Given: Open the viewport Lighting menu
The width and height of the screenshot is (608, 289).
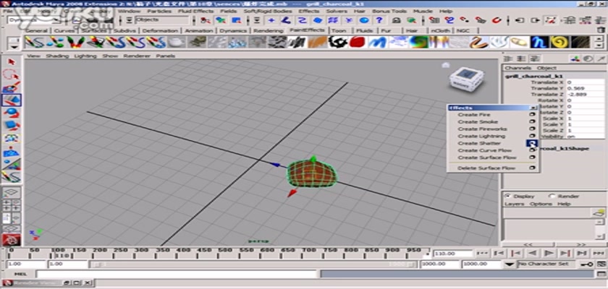Looking at the screenshot, I should pos(85,56).
